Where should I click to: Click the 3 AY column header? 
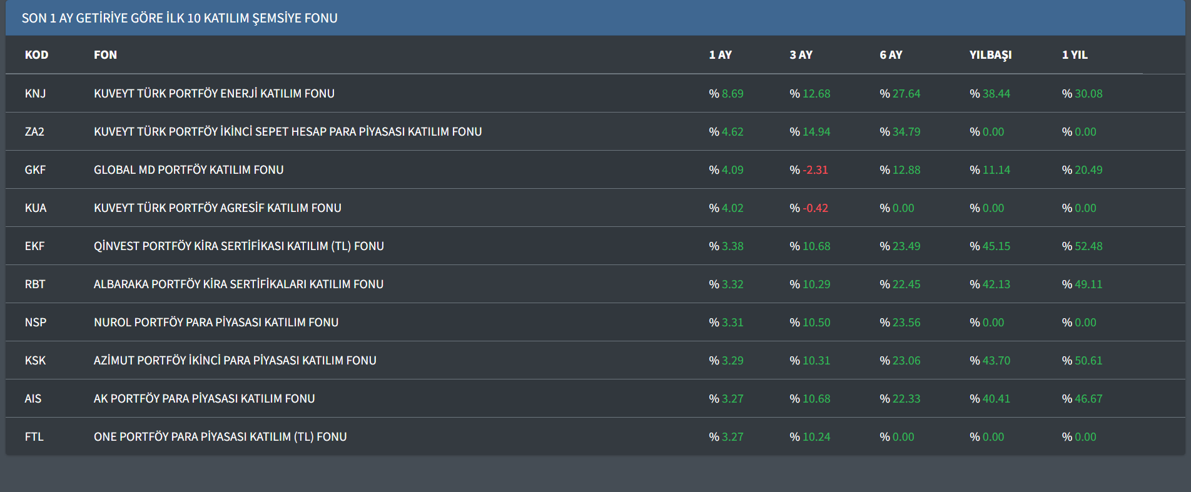(801, 55)
